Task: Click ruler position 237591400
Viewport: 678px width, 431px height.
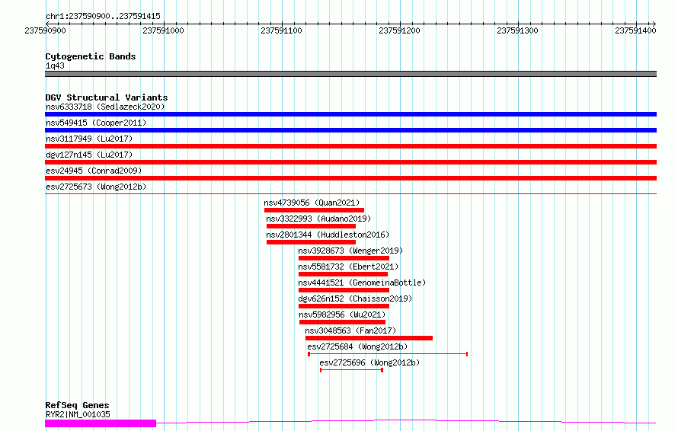Action: tap(635, 30)
